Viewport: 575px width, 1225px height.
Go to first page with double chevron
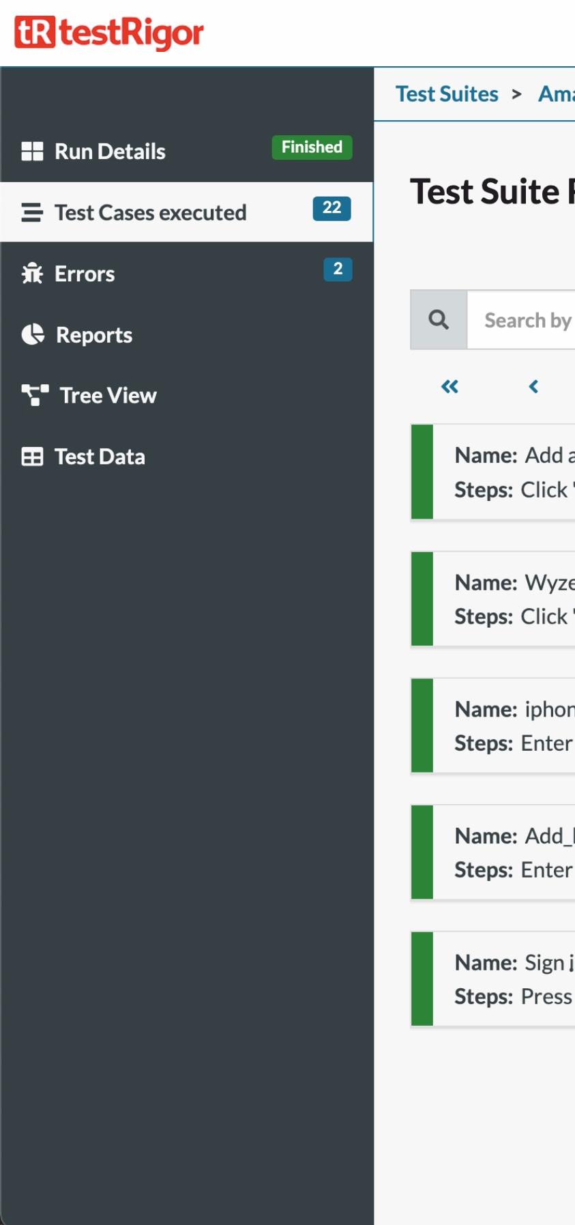(x=449, y=387)
